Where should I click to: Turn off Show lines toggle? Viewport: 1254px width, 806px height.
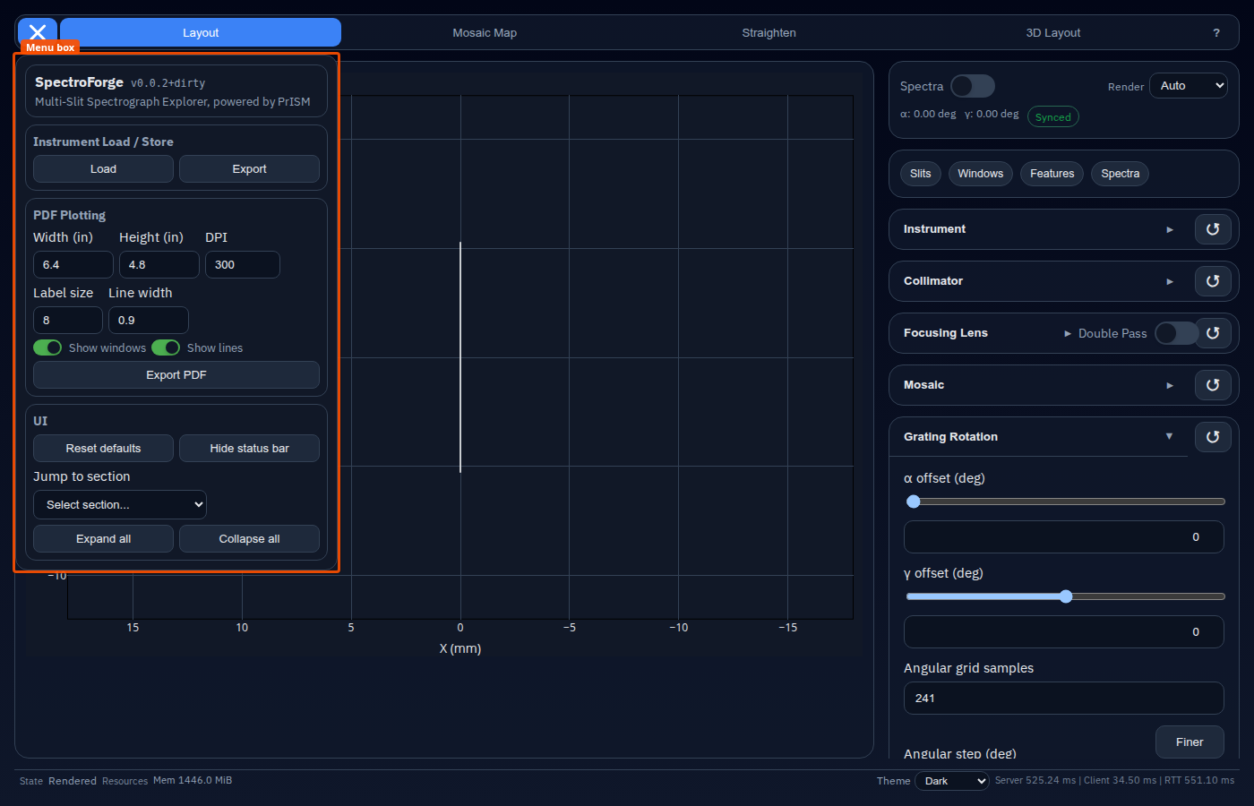166,347
